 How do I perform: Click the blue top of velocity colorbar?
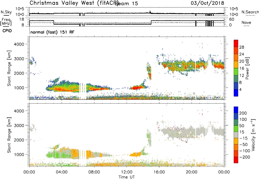coord(236,110)
